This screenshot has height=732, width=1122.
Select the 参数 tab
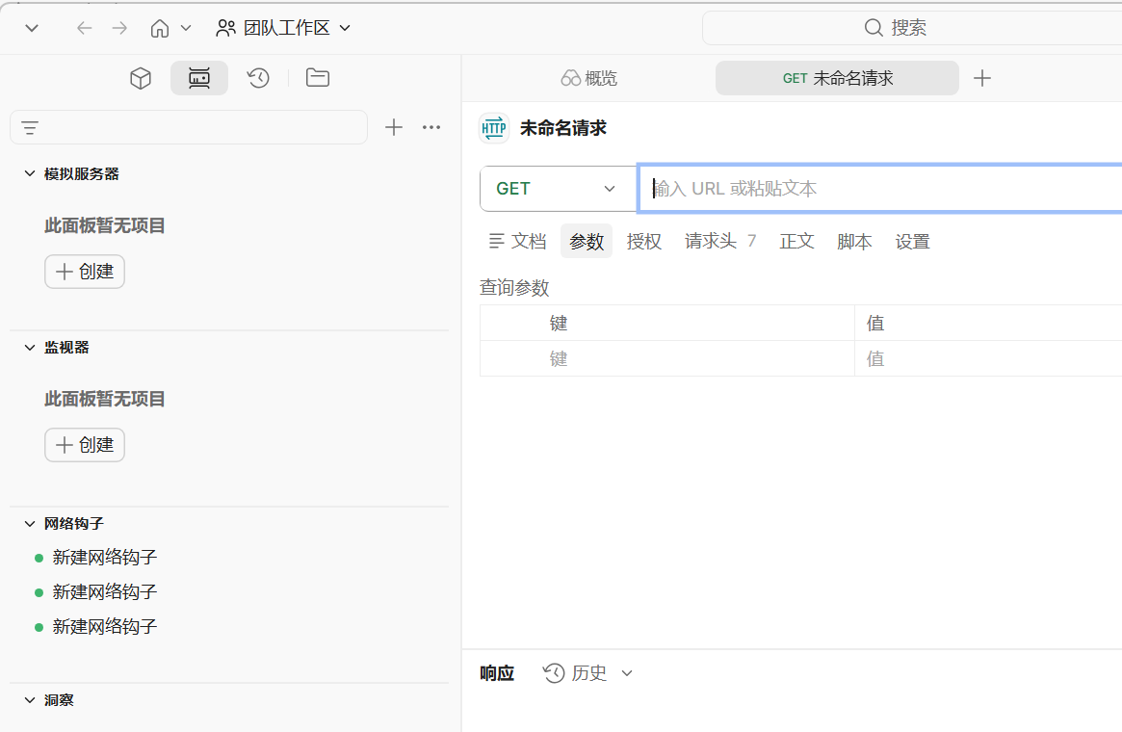pos(587,241)
